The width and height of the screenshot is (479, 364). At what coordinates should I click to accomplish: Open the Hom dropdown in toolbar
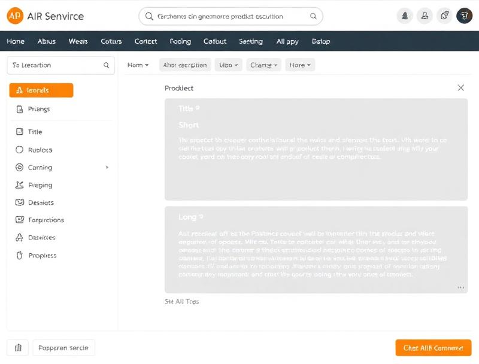[138, 65]
